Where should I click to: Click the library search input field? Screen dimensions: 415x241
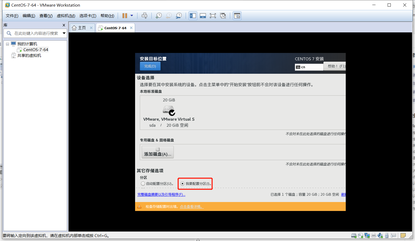pos(36,33)
